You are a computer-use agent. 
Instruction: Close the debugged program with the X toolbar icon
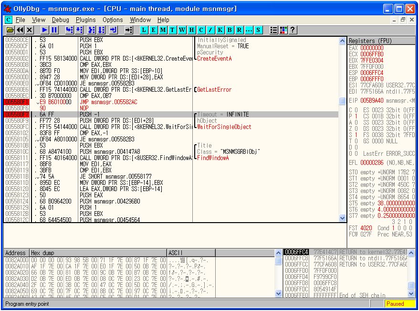pyautogui.click(x=30, y=30)
